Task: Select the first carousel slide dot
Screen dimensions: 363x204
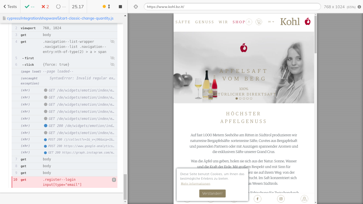Action: click(x=237, y=99)
